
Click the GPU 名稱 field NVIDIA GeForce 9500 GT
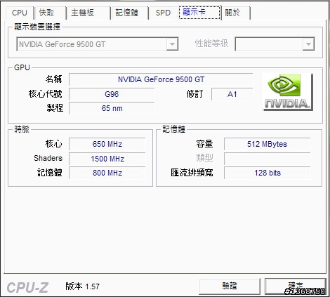(x=161, y=79)
